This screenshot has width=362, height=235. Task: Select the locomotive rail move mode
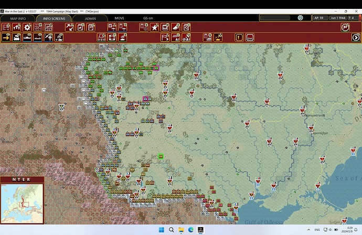click(x=17, y=37)
